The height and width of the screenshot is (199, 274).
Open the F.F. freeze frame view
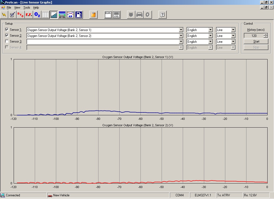click(29, 15)
